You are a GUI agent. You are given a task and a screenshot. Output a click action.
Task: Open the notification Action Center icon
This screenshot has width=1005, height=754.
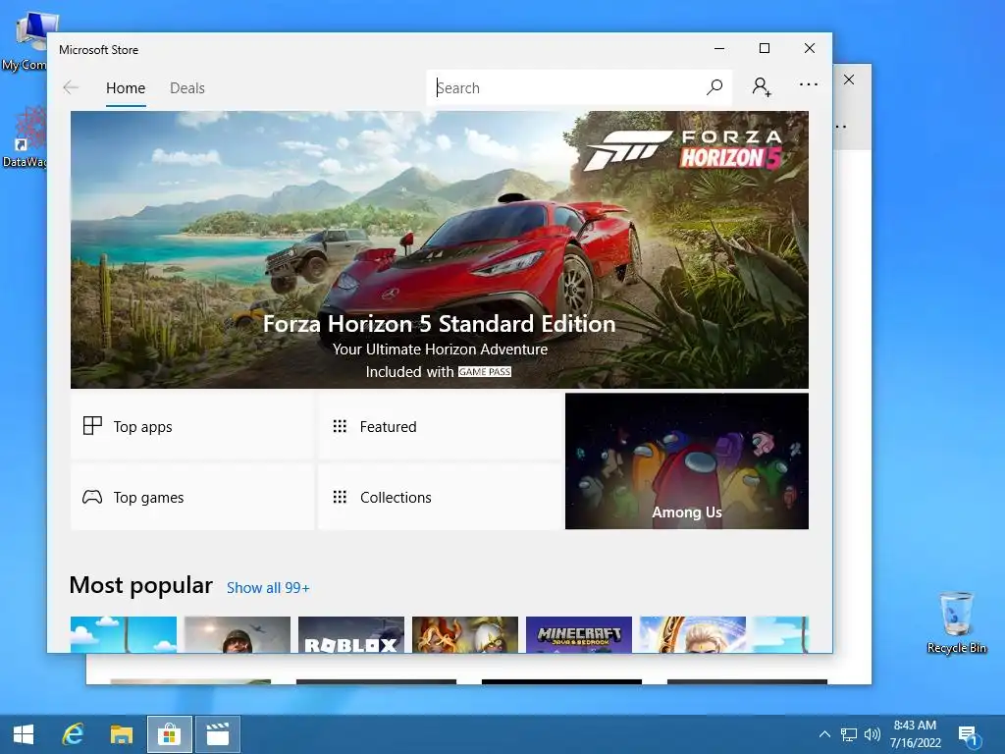click(x=968, y=734)
